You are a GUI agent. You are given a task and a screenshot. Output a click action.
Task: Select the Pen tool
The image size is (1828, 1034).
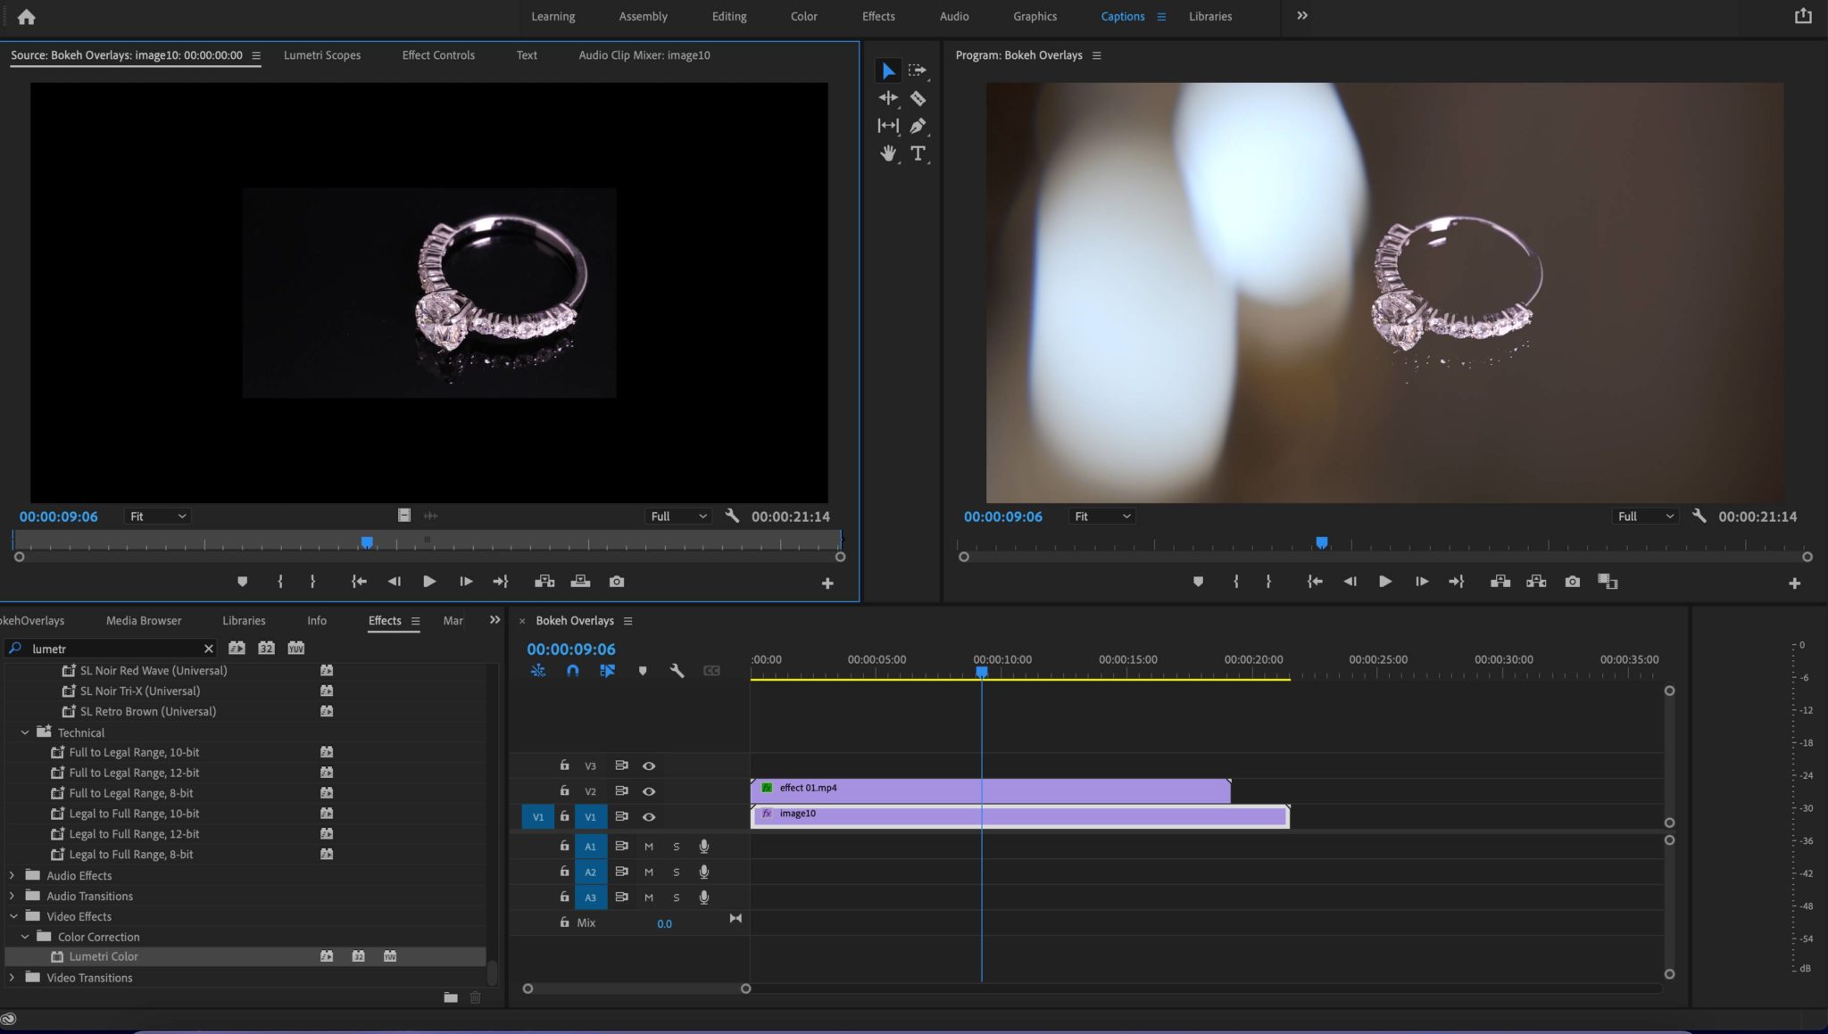[918, 126]
